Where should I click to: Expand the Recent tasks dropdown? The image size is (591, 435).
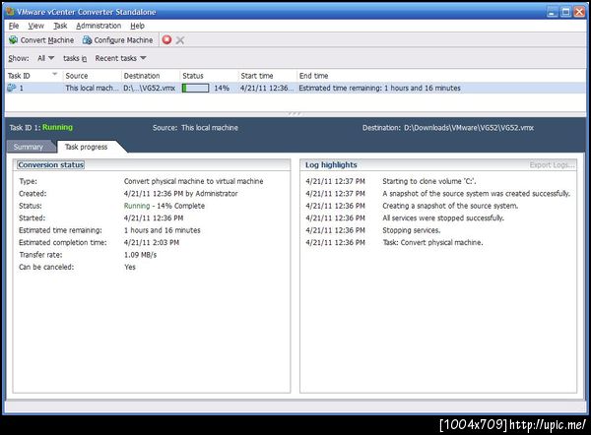120,58
